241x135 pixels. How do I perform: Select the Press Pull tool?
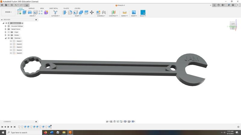[64, 12]
